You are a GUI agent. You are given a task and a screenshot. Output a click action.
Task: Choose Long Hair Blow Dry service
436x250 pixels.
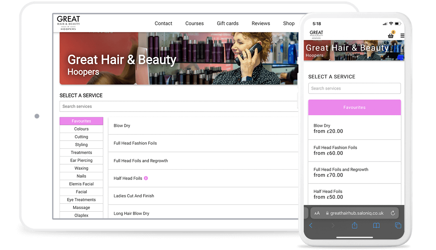pyautogui.click(x=203, y=212)
